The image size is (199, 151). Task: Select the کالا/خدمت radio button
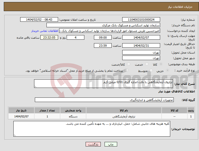[129, 64]
